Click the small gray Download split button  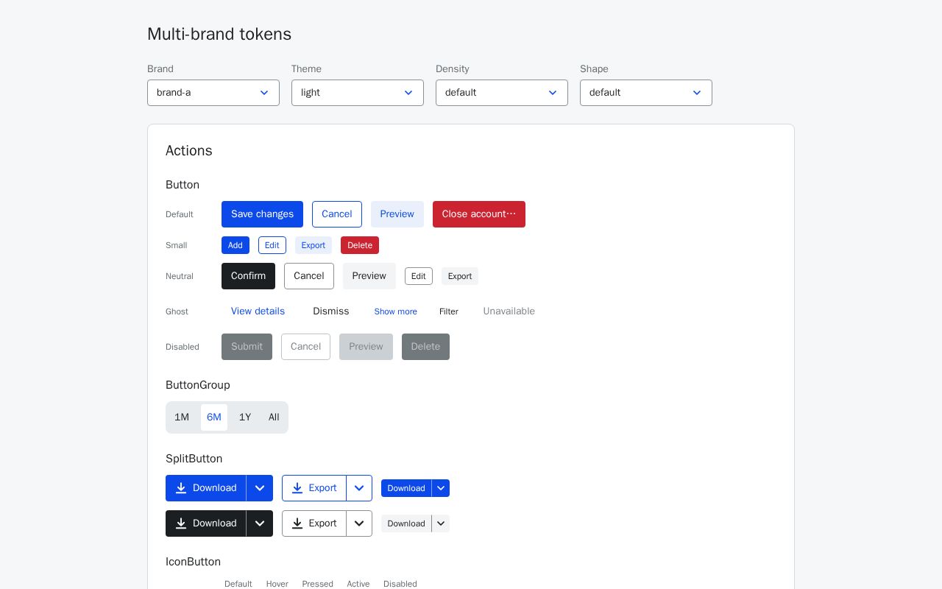pos(406,523)
